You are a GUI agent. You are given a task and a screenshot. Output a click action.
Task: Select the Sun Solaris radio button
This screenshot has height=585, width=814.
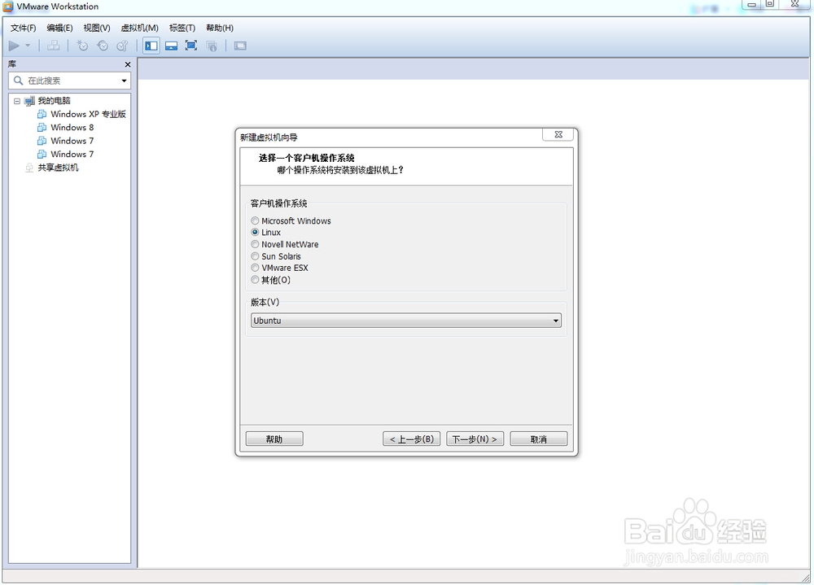pos(255,256)
